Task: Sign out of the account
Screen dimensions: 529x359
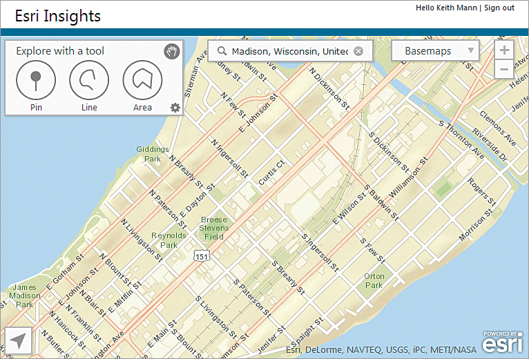Action: click(x=499, y=8)
